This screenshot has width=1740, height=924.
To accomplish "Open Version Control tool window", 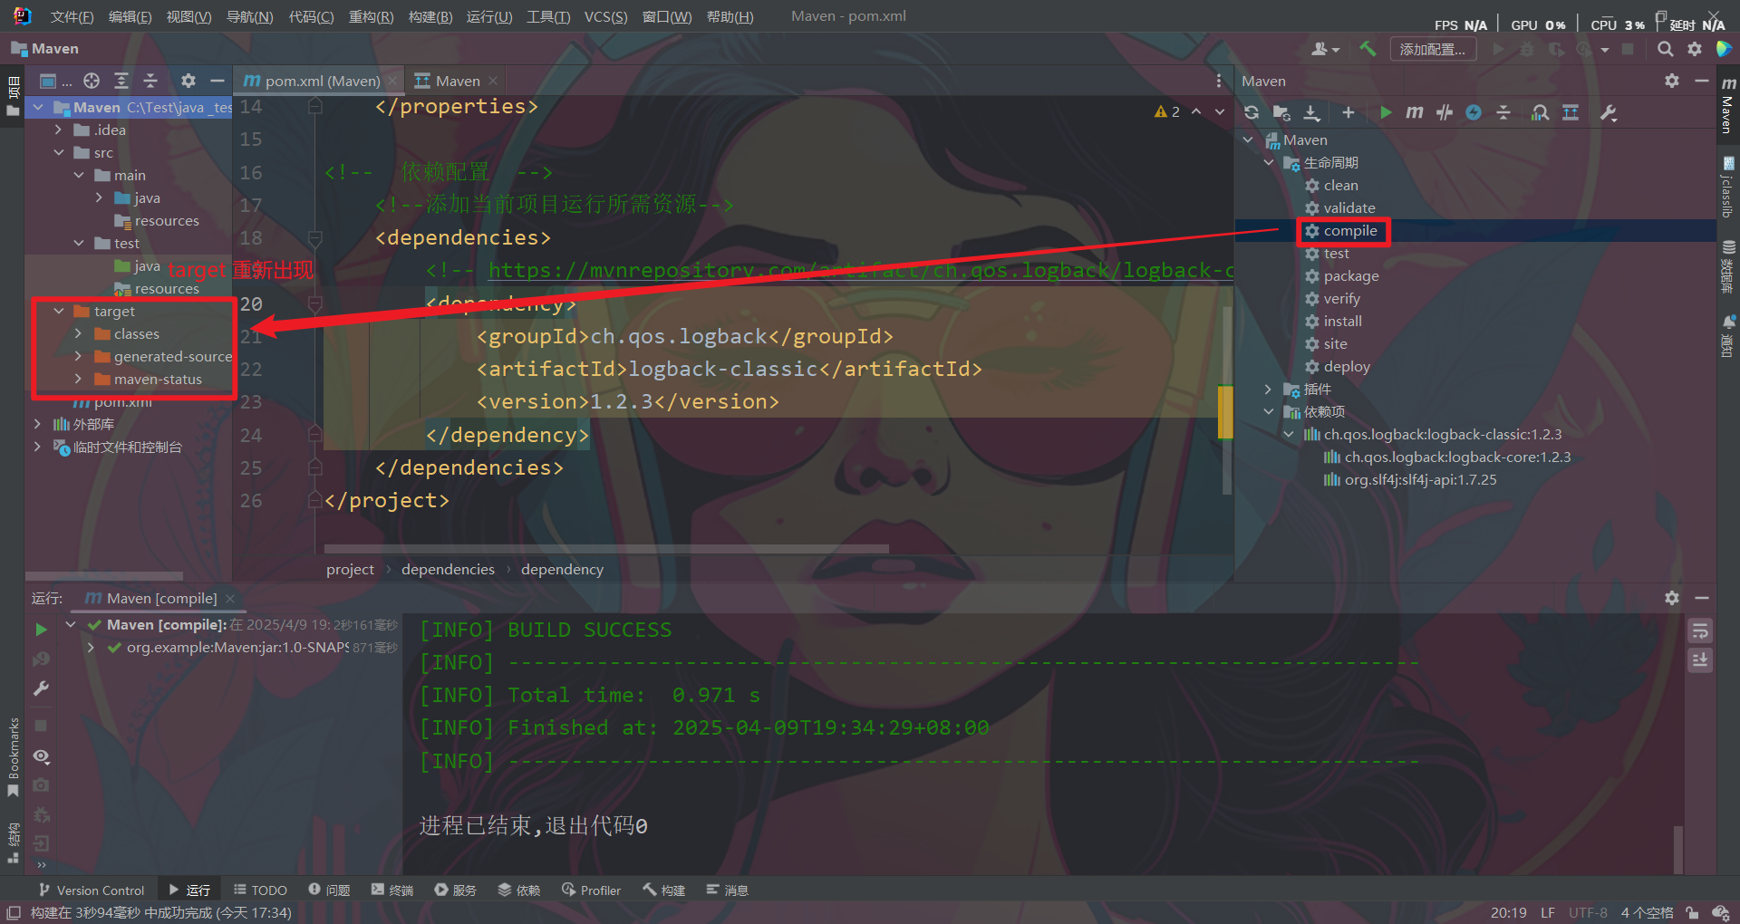I will tap(92, 890).
